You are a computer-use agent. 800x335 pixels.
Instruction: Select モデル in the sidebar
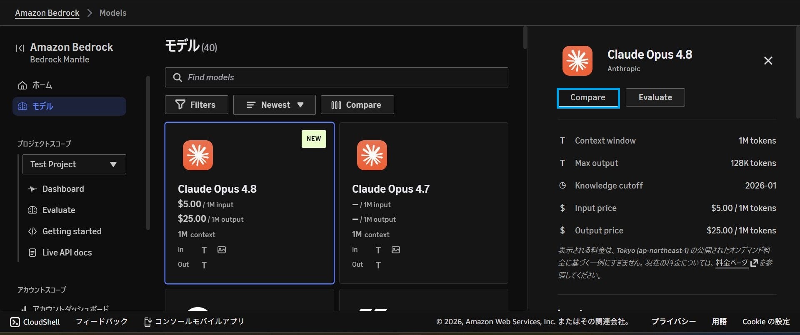click(69, 107)
